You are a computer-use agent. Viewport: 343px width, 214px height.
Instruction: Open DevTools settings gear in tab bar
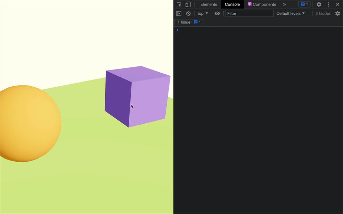(x=319, y=4)
